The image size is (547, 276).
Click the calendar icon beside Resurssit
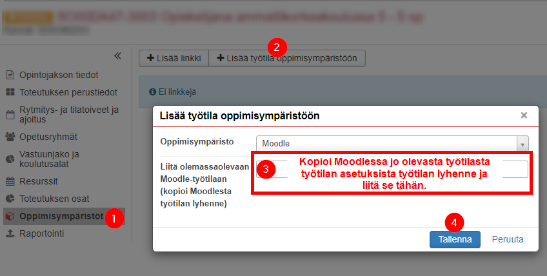pos(10,181)
